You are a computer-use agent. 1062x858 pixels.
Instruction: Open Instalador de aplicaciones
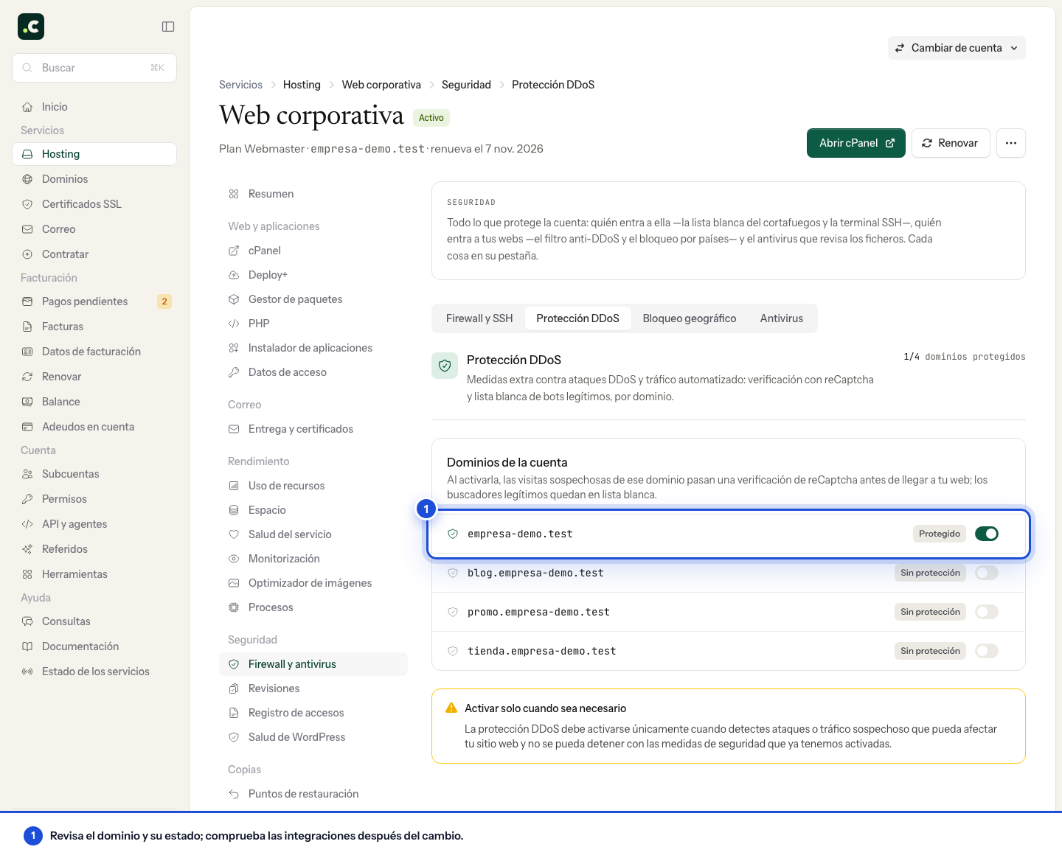coord(313,348)
